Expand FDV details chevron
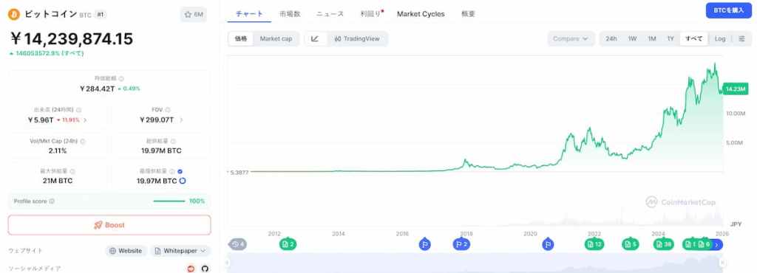757x273 pixels. coord(182,120)
